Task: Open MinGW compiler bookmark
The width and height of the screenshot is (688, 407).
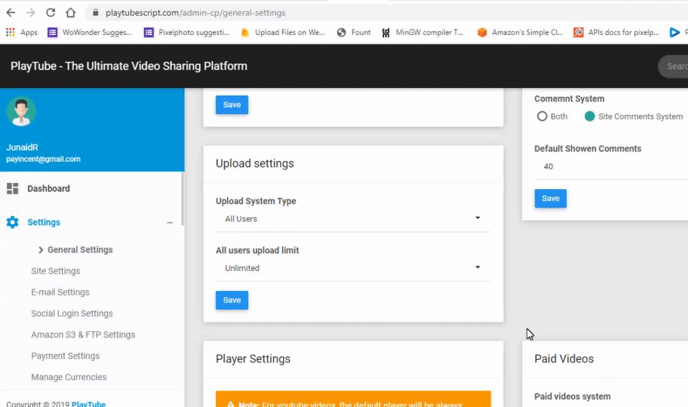Action: (x=422, y=32)
